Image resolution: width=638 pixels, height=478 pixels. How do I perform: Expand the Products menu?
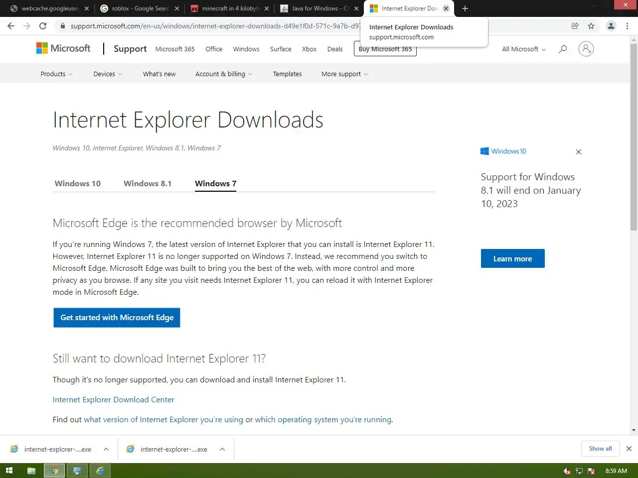[56, 74]
